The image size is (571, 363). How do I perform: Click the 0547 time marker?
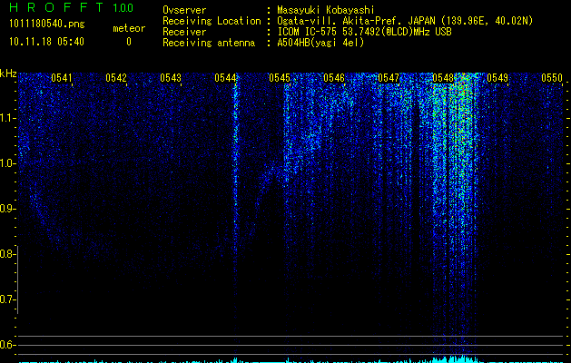click(389, 78)
